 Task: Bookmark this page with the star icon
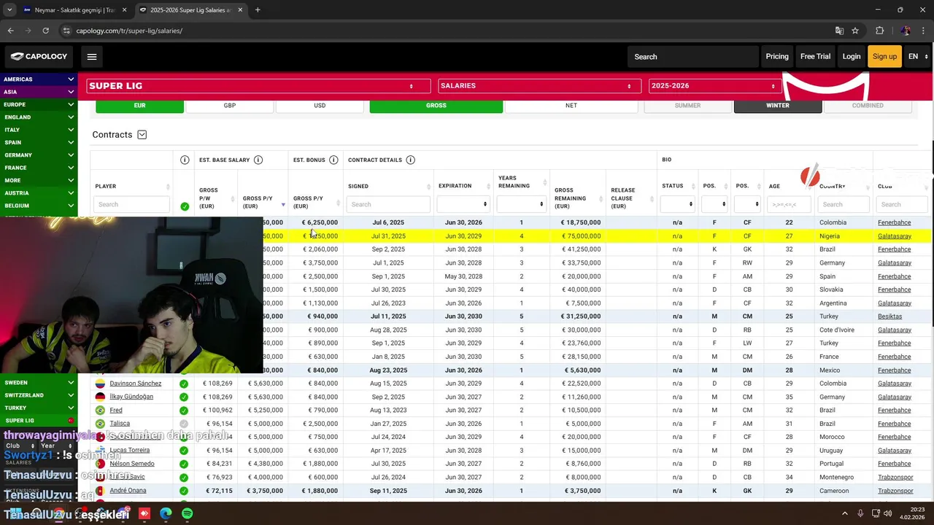point(855,31)
